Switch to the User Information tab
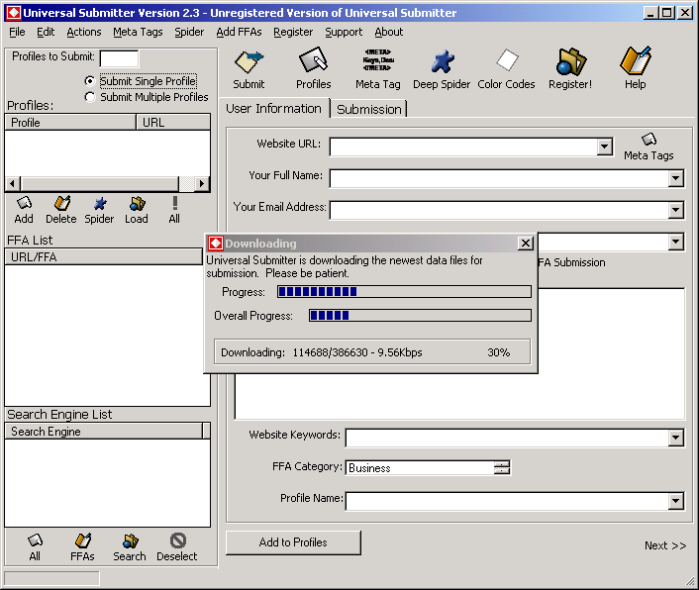 pyautogui.click(x=273, y=108)
